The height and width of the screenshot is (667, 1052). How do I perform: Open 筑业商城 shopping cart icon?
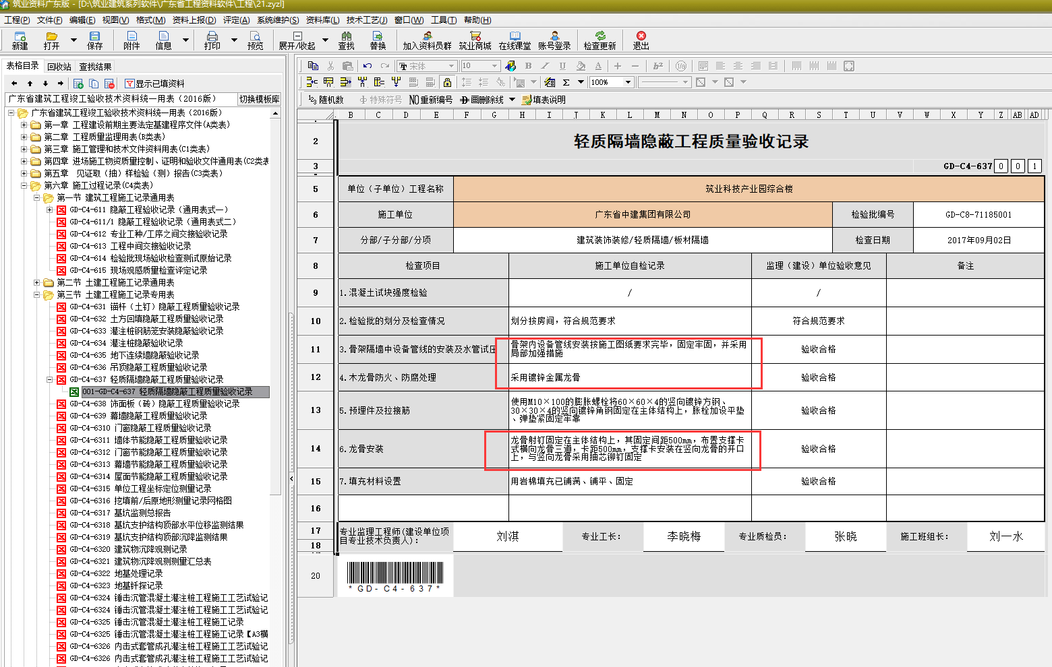[475, 40]
